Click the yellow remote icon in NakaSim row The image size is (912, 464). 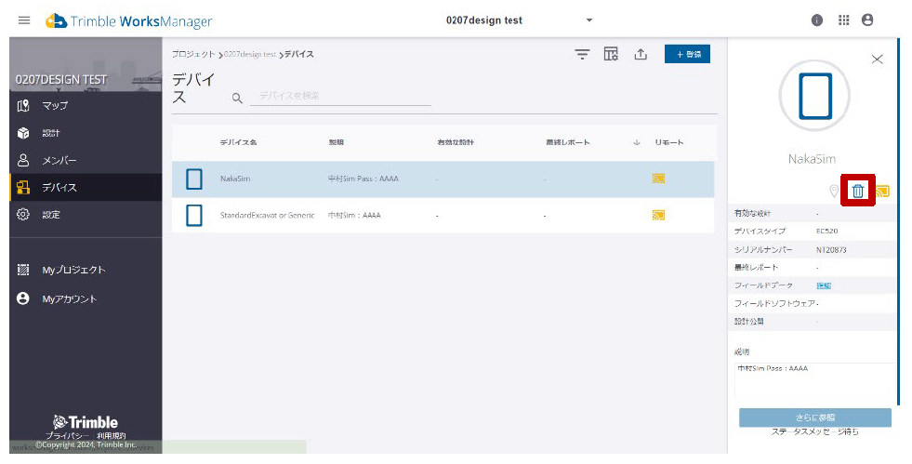658,179
